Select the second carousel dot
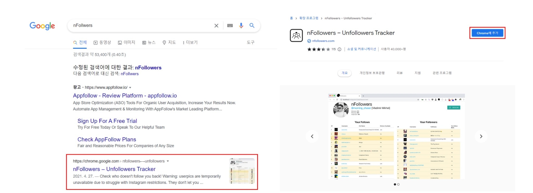Image resolution: width=533 pixels, height=193 pixels. click(x=398, y=184)
